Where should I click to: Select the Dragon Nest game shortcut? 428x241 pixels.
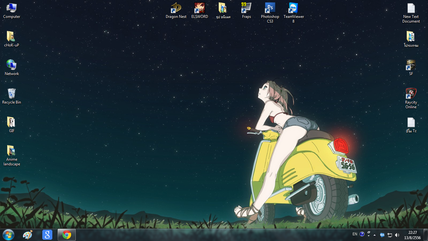tap(176, 11)
